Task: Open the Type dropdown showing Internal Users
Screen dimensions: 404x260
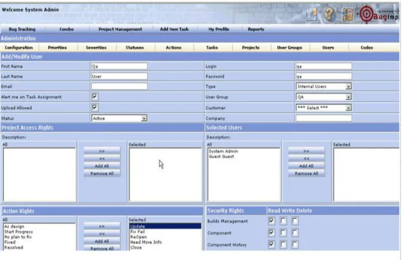Action: (x=323, y=86)
